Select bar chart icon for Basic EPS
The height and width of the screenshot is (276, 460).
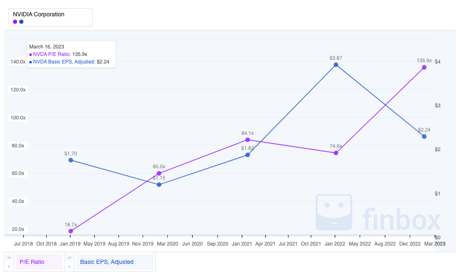(x=69, y=266)
